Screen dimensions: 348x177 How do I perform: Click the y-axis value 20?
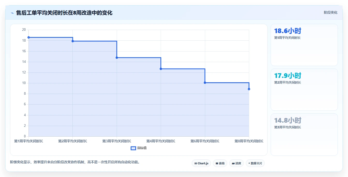24,30
